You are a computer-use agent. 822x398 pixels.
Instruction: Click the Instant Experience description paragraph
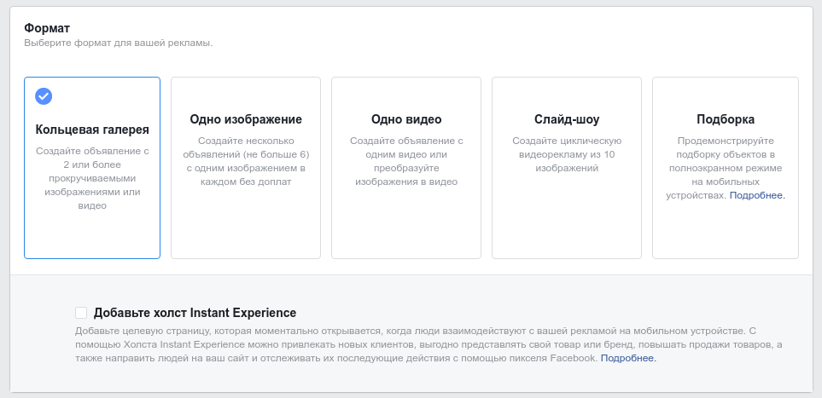427,344
